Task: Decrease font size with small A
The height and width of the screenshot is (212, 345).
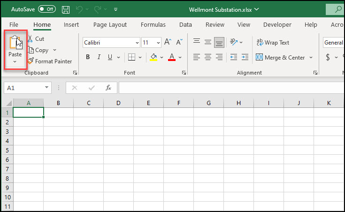Action: (179, 42)
